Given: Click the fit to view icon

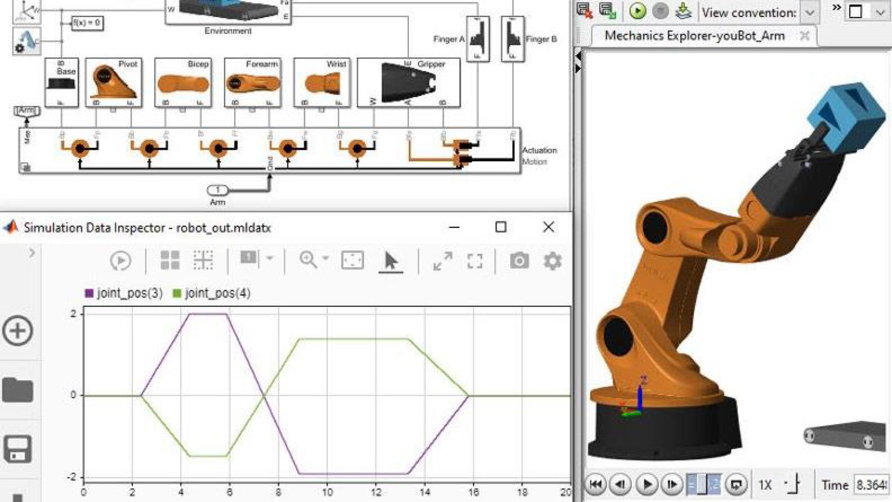Looking at the screenshot, I should click(x=352, y=261).
